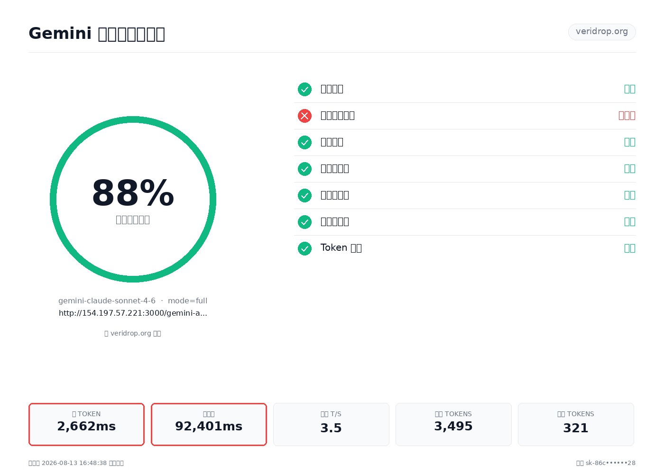Screen dimensions: 664x474
Task: Click the 88% score ring
Action: tap(133, 199)
